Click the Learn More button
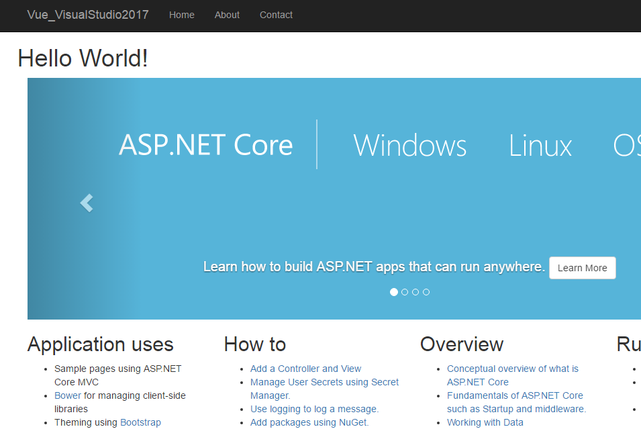Image resolution: width=641 pixels, height=429 pixels. click(582, 268)
